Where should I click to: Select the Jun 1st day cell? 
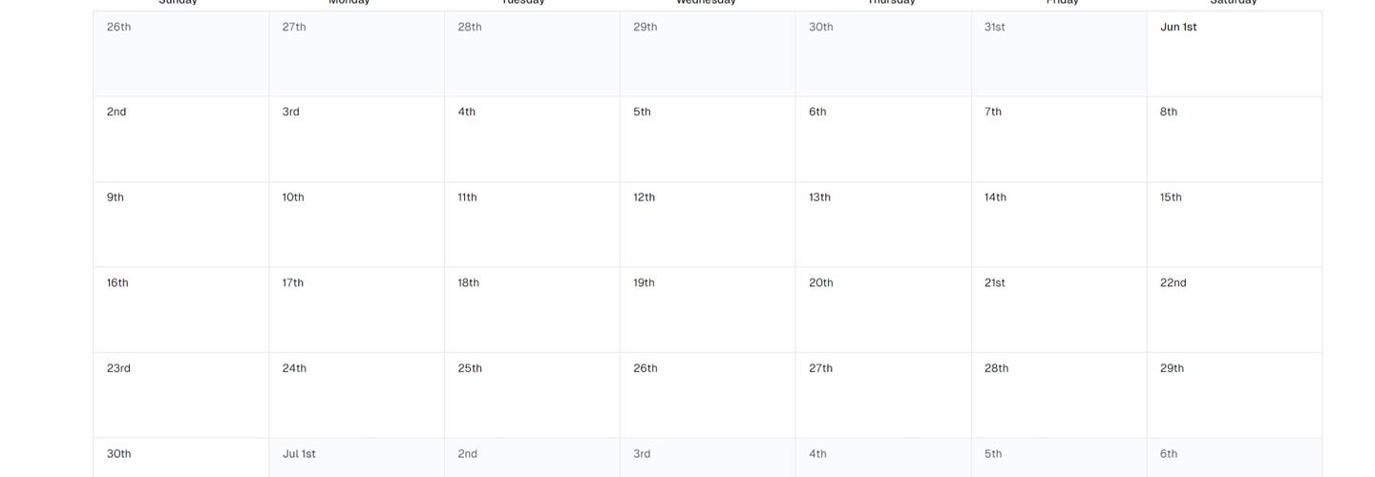(x=1234, y=53)
